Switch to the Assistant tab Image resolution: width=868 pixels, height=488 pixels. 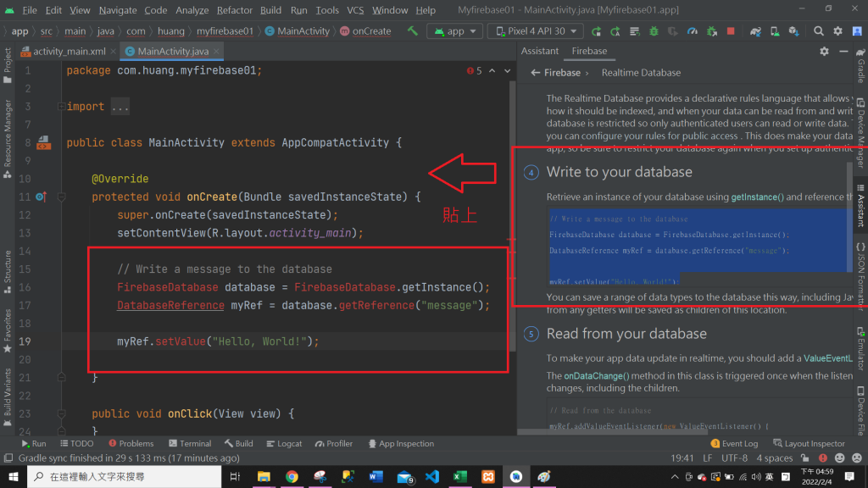[x=540, y=51]
